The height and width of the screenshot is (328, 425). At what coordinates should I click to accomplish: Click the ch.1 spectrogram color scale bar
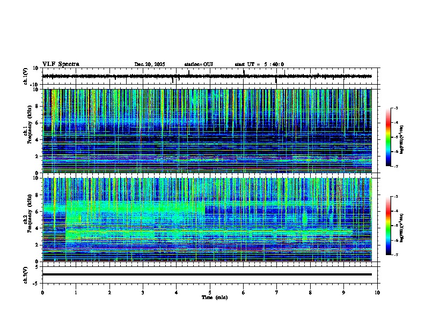coord(389,137)
